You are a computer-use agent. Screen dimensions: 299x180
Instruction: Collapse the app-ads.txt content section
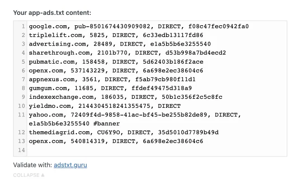coord(28,175)
